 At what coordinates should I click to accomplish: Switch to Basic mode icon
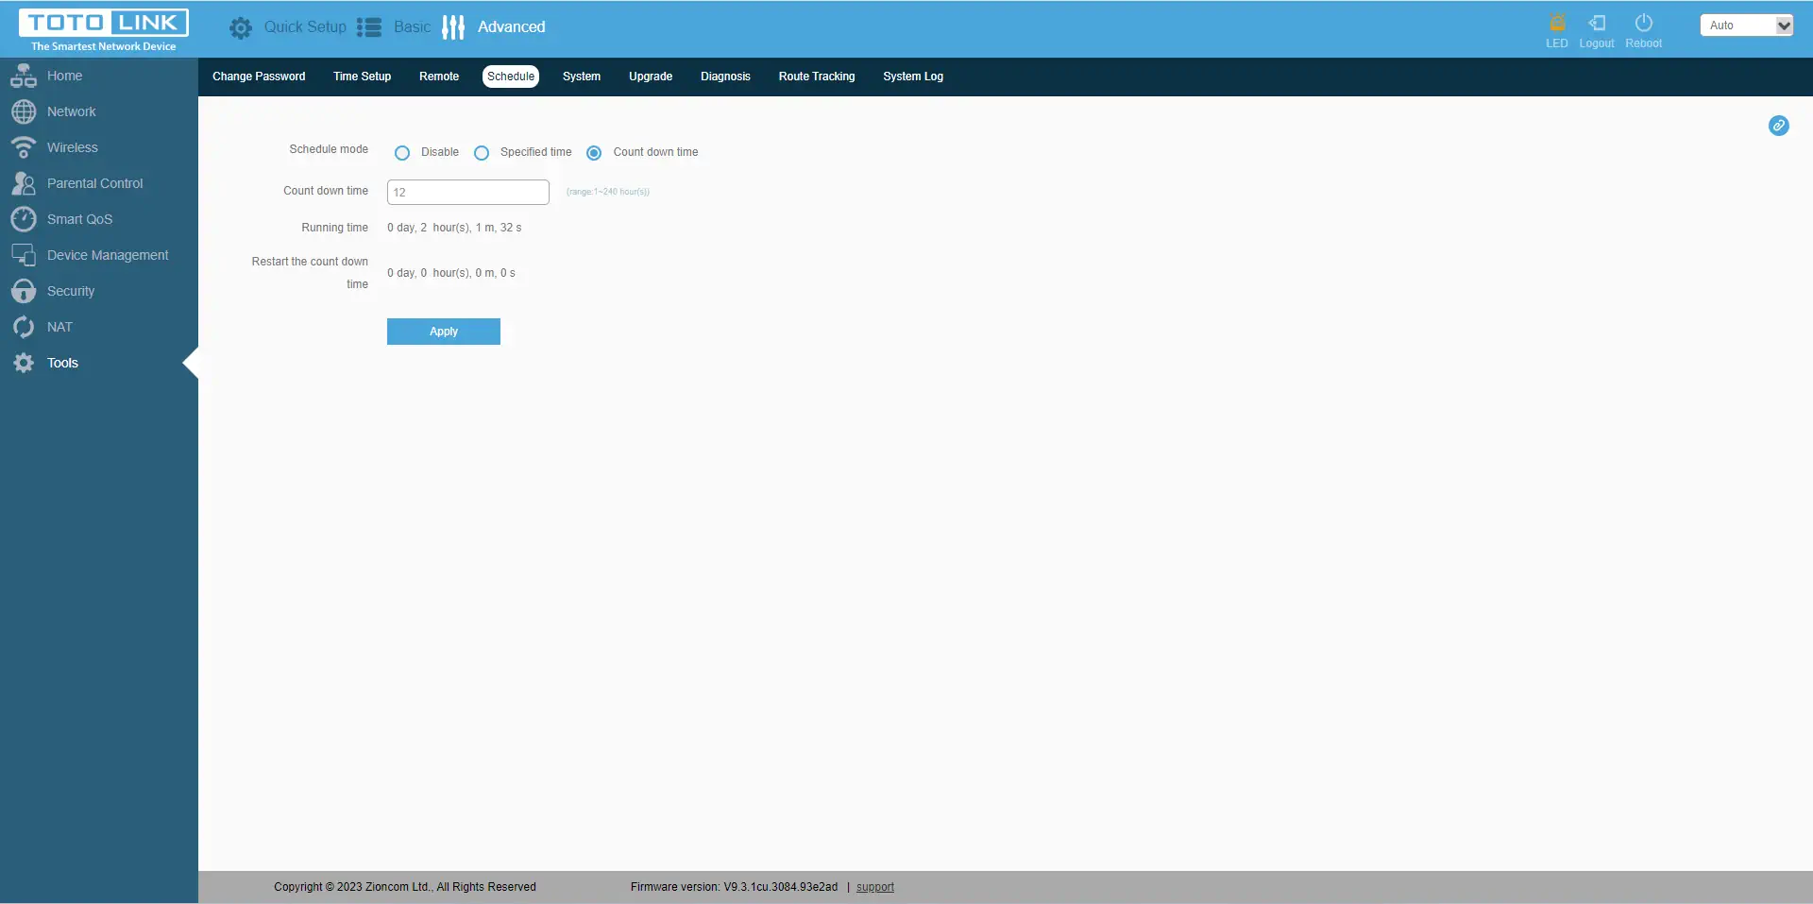[x=369, y=27]
